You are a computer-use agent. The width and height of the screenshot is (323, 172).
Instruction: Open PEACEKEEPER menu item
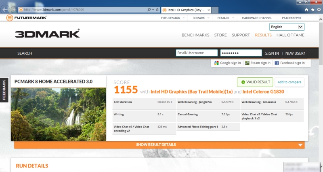[292, 18]
